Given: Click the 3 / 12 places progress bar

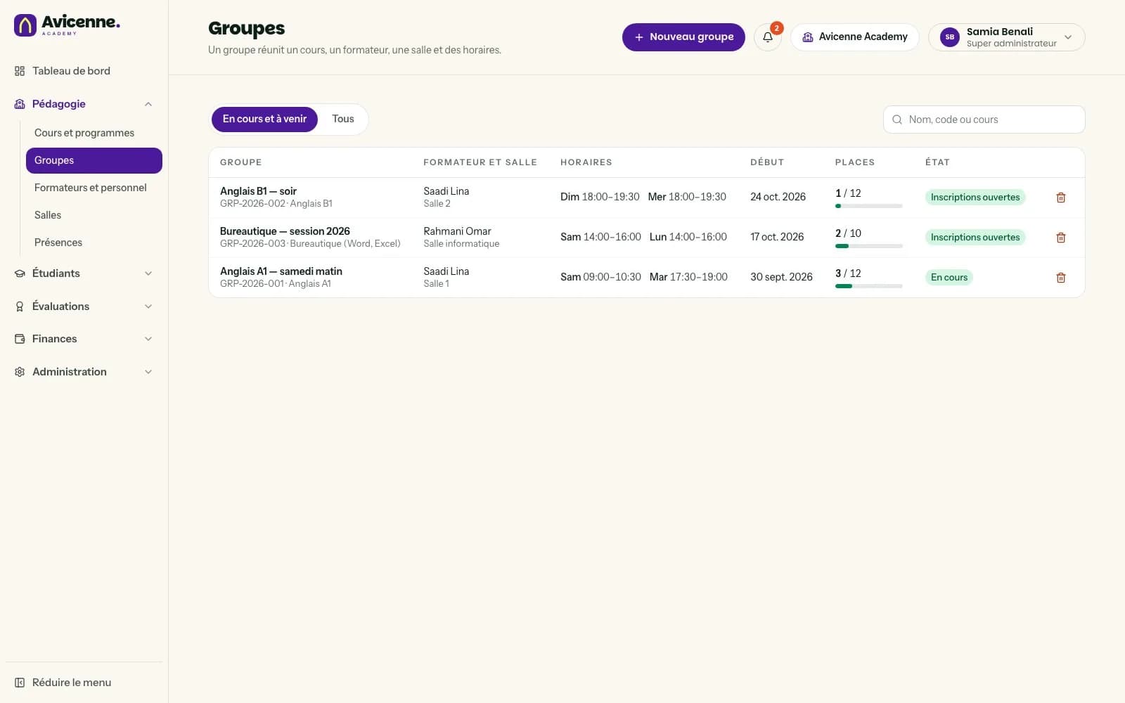Looking at the screenshot, I should 869,286.
